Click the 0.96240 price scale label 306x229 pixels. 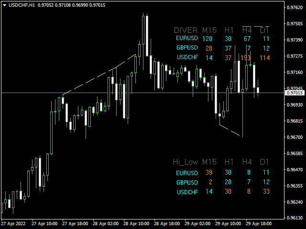[295, 202]
